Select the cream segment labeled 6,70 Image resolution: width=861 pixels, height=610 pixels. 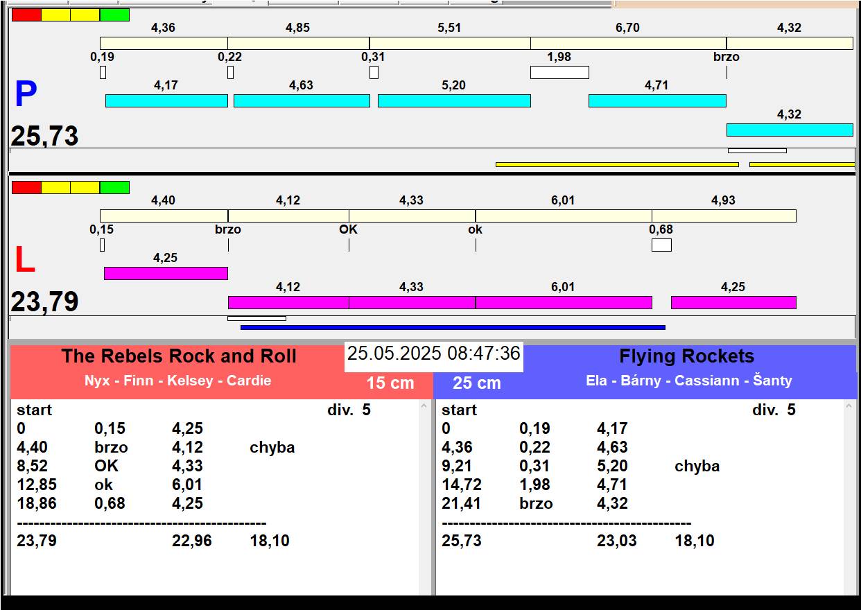629,43
